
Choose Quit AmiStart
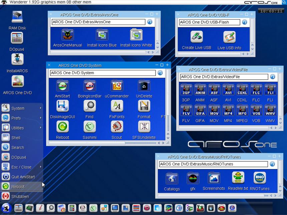click(22, 177)
